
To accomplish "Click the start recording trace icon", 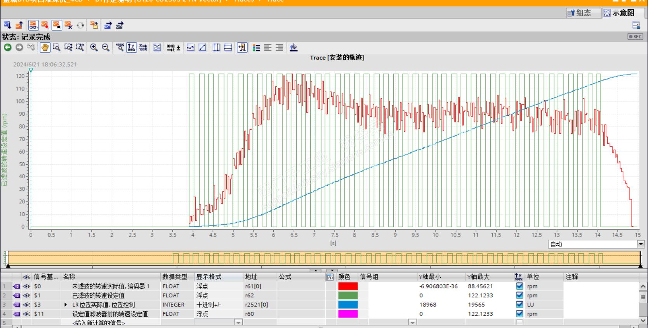I will (45, 26).
